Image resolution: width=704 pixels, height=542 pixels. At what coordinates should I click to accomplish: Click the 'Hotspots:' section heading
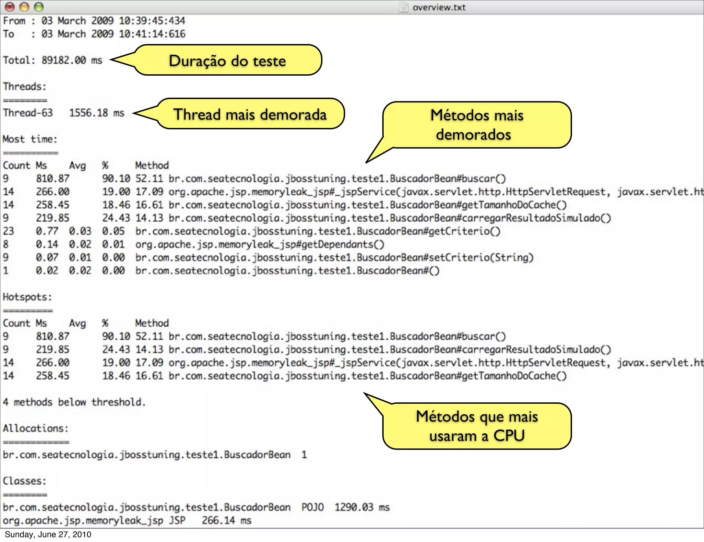[27, 297]
